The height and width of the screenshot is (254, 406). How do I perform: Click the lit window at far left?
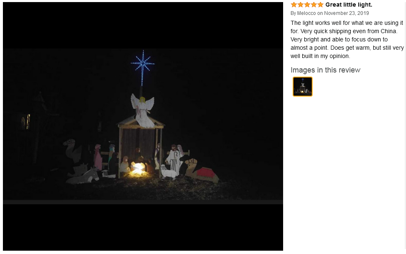coord(28,121)
